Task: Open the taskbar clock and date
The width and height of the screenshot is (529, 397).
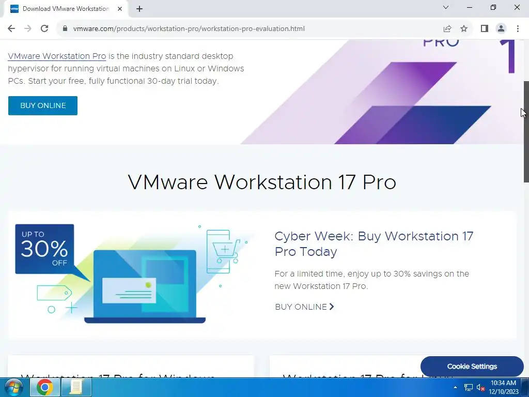Action: (504, 387)
